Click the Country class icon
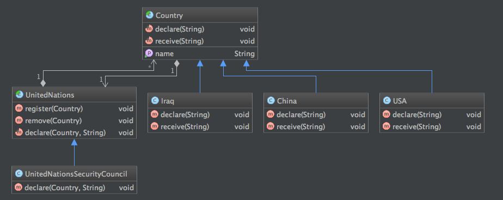Image resolution: width=503 pixels, height=200 pixels. pyautogui.click(x=150, y=15)
